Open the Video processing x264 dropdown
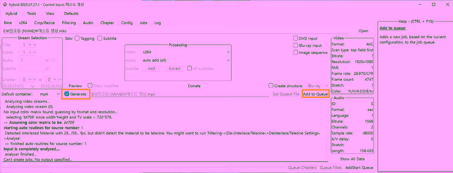This screenshot has height=173, width=453. tap(186, 52)
